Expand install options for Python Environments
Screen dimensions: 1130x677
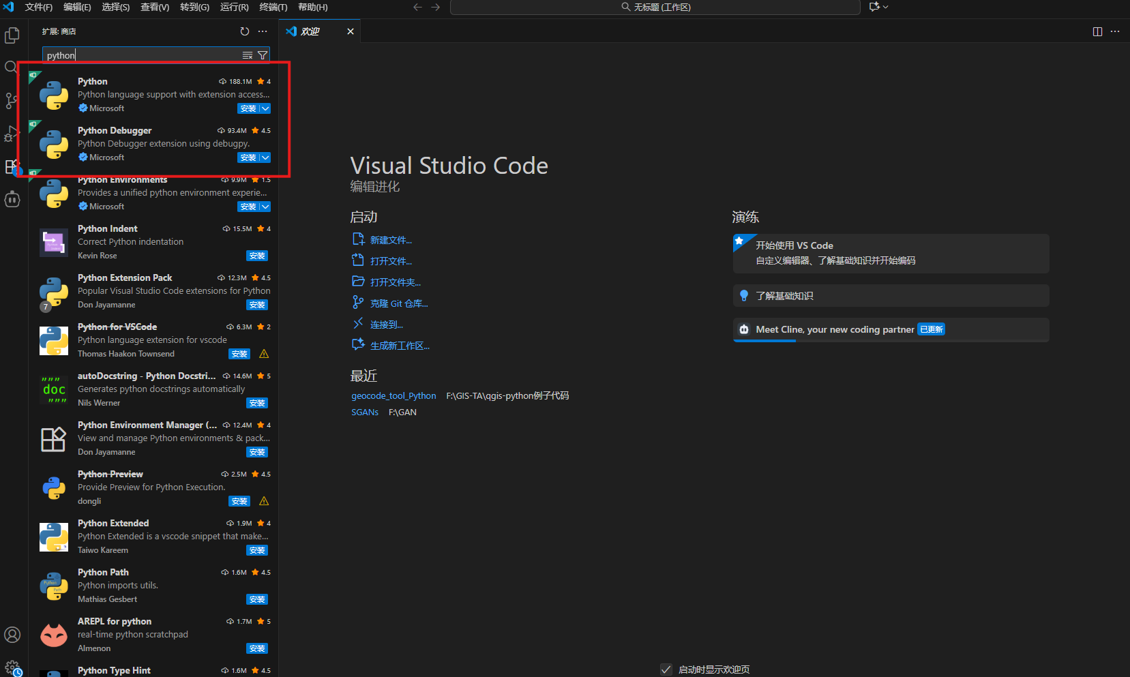(x=265, y=207)
